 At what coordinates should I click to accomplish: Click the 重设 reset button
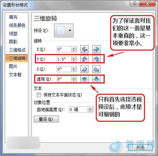coord(46,119)
